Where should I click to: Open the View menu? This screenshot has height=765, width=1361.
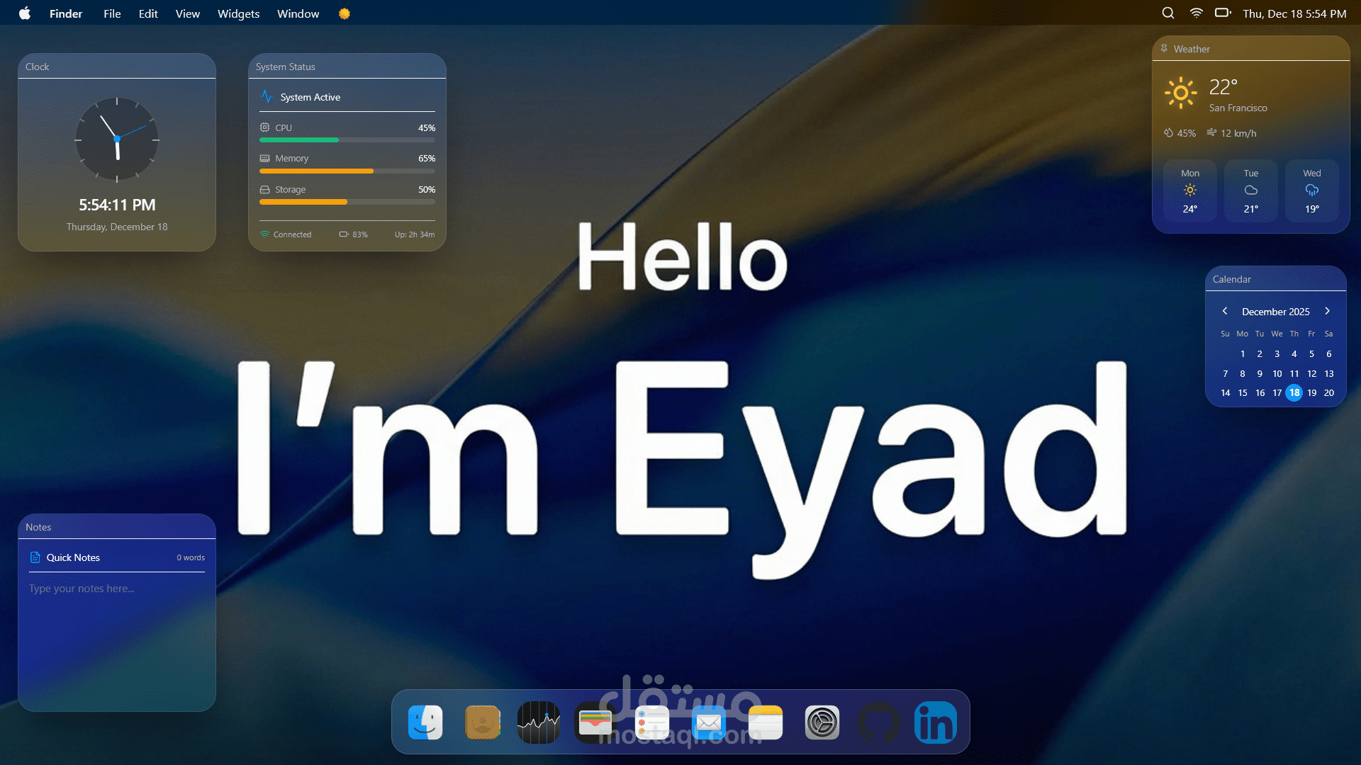click(x=187, y=13)
